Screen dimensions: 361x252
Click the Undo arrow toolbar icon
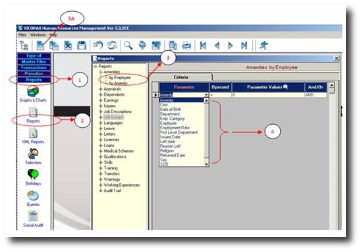tap(98, 46)
